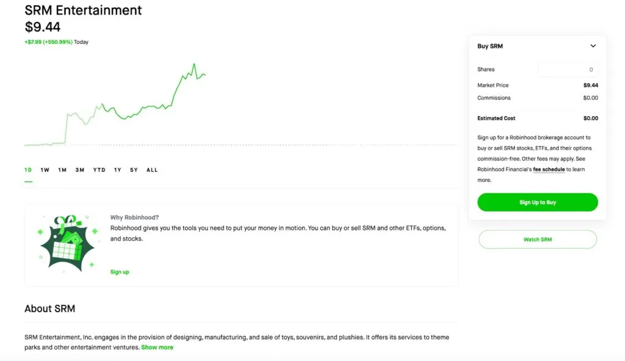Click the About SRM section heading

point(49,308)
